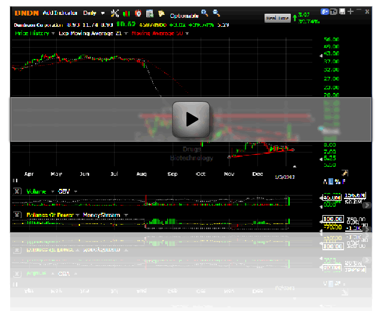The image size is (378, 311).
Task: Zoom out with the second magnifier icon
Action: pos(216,13)
